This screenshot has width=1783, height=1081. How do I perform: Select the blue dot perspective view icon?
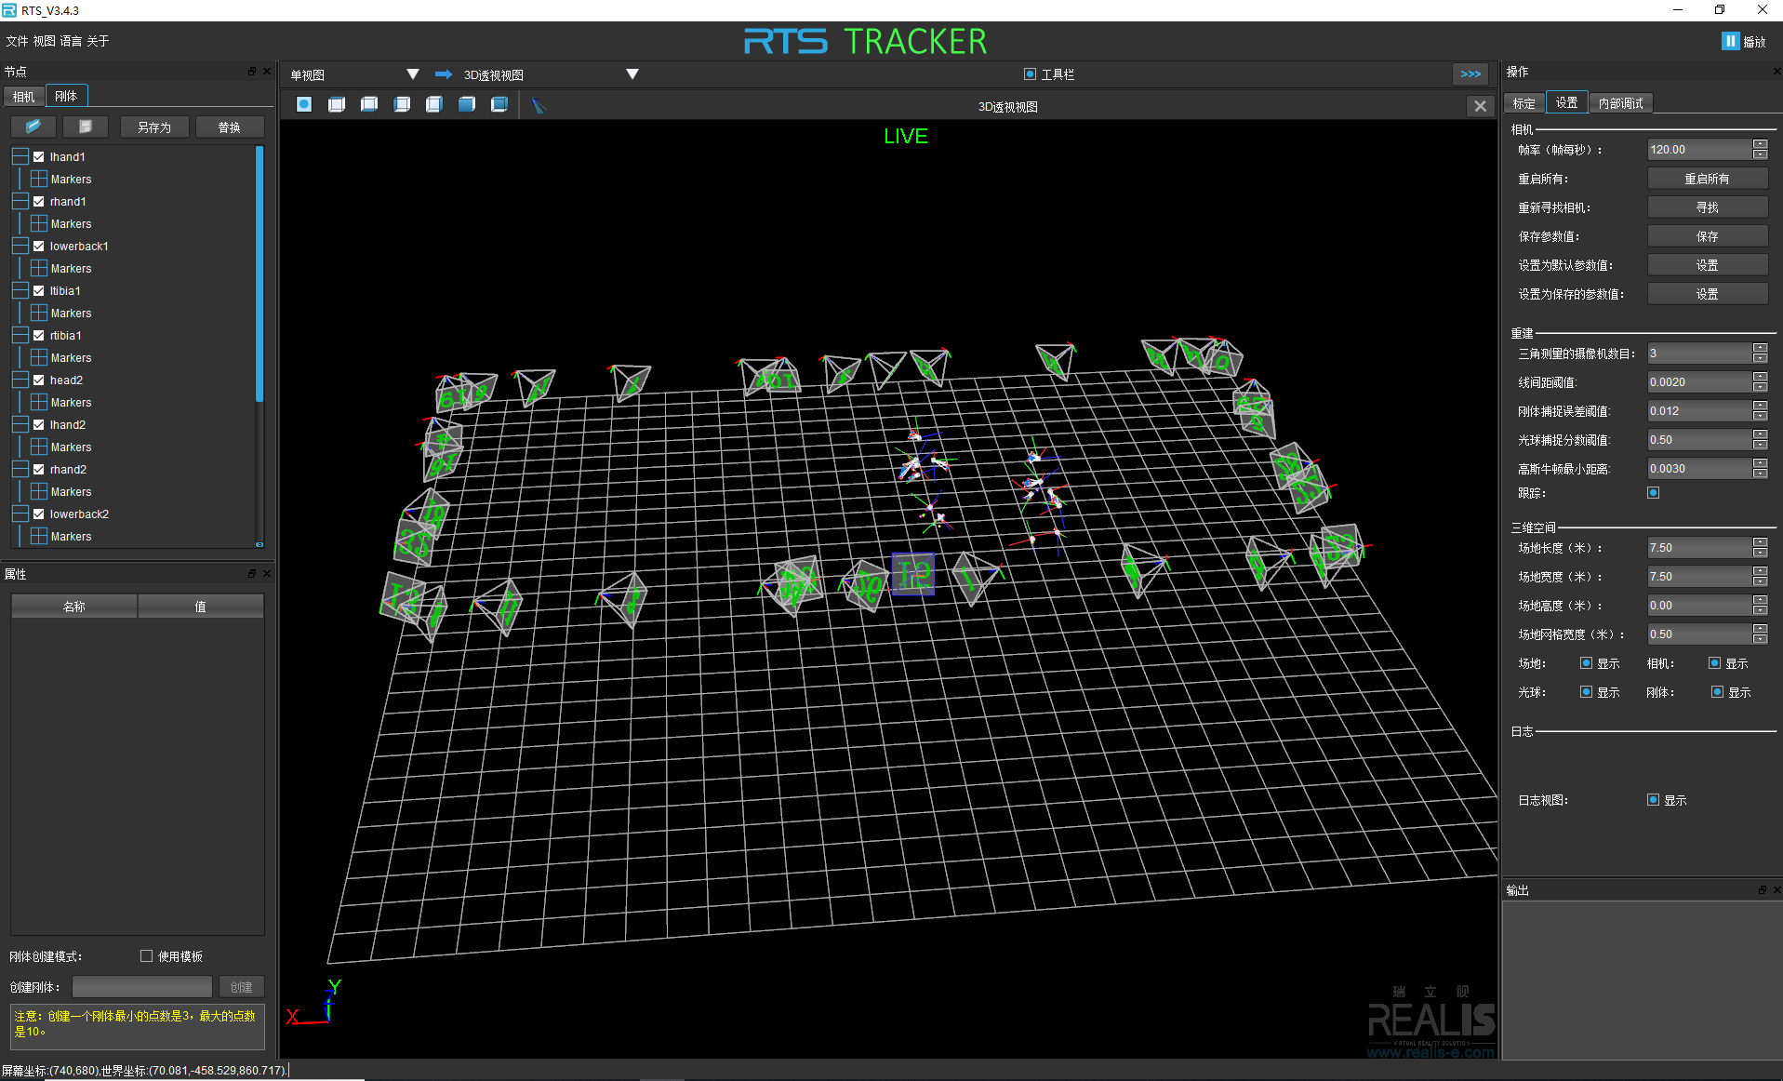coord(304,104)
